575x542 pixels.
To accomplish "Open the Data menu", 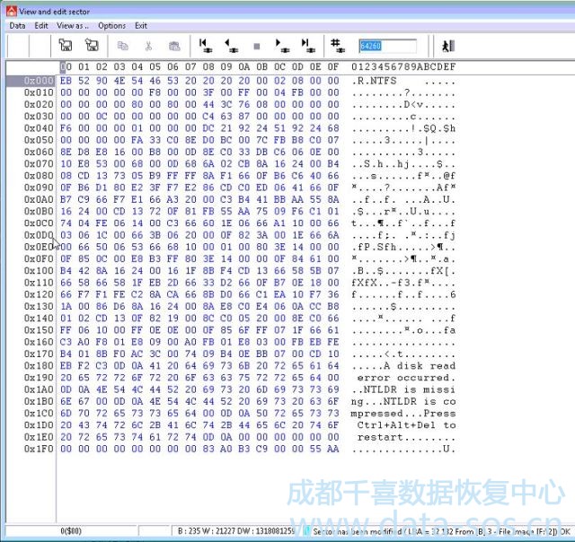I will 17,26.
